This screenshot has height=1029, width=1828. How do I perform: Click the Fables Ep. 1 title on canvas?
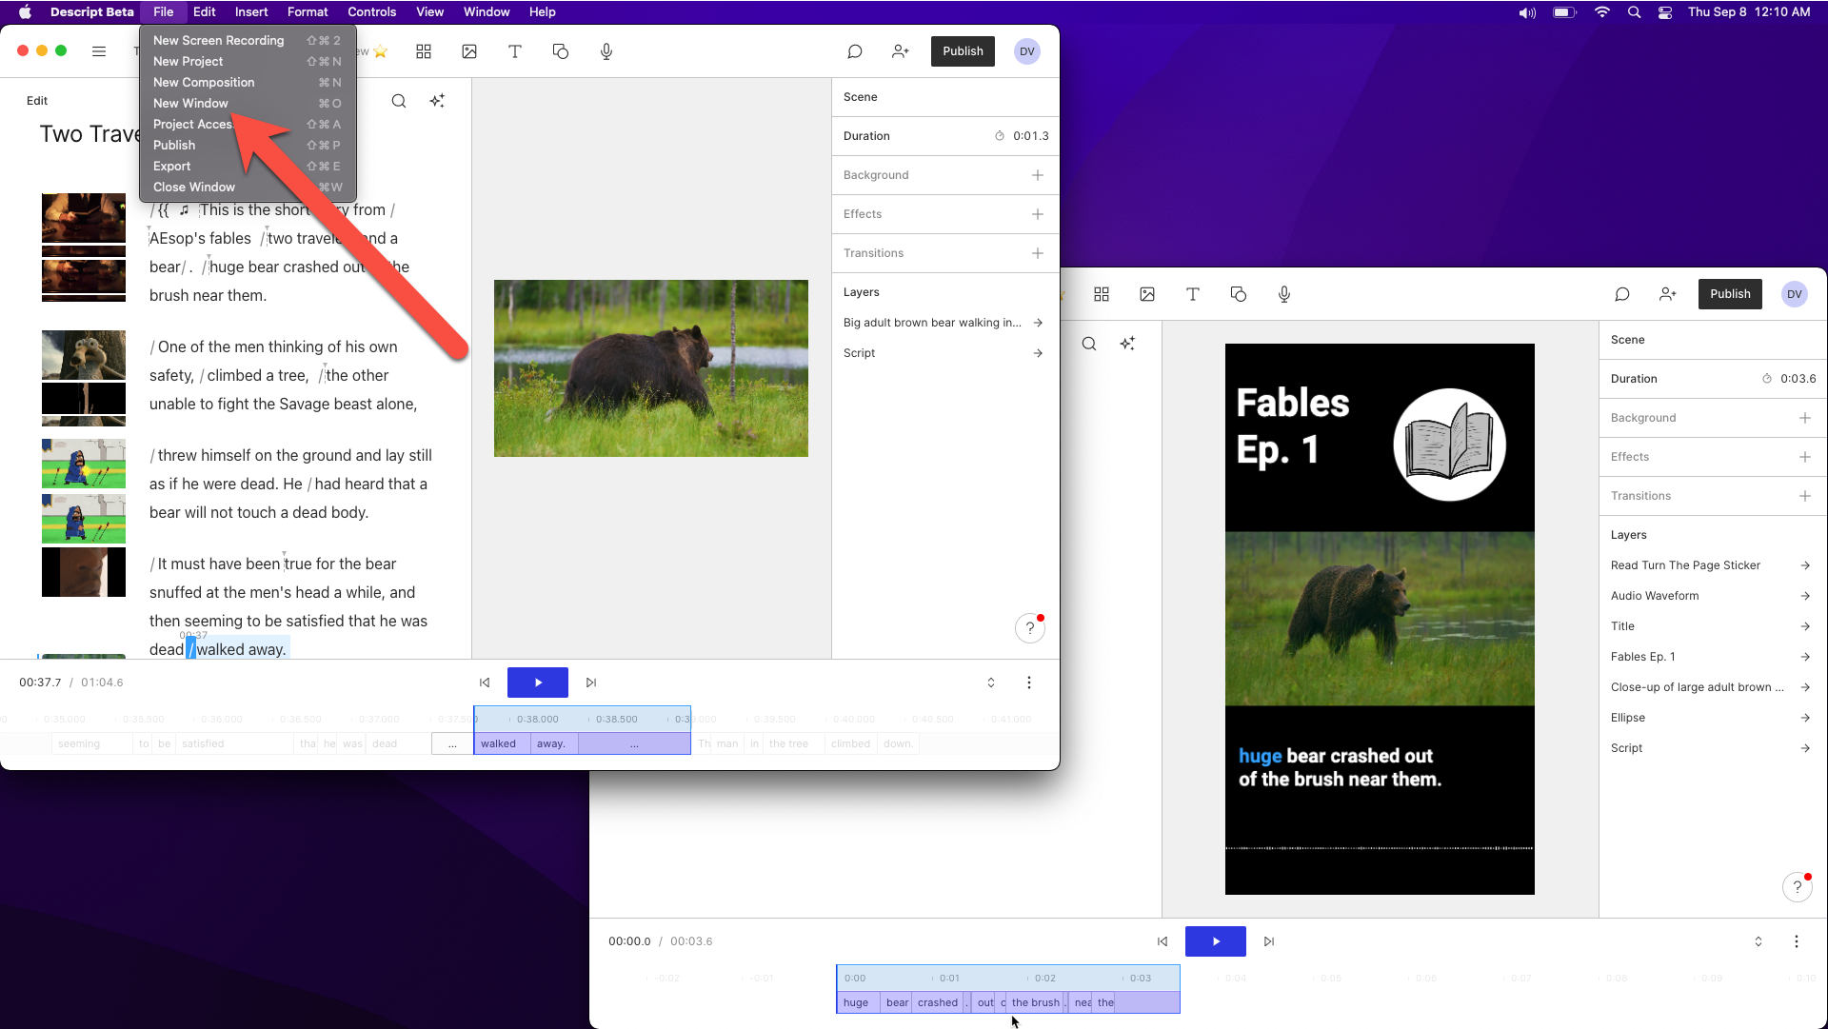1293,425
